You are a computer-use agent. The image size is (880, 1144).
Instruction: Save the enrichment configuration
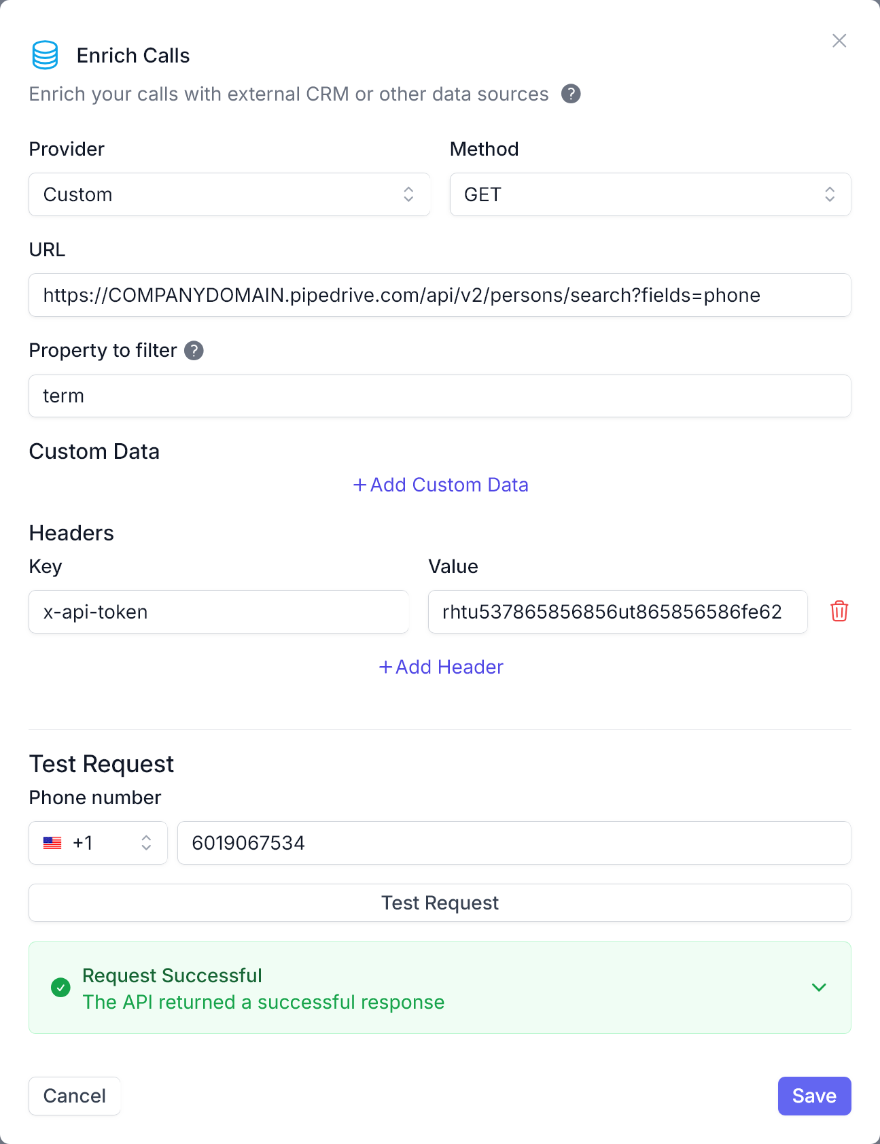coord(814,1096)
